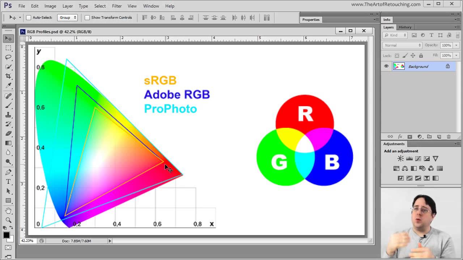Select the Hand tool

click(x=8, y=211)
